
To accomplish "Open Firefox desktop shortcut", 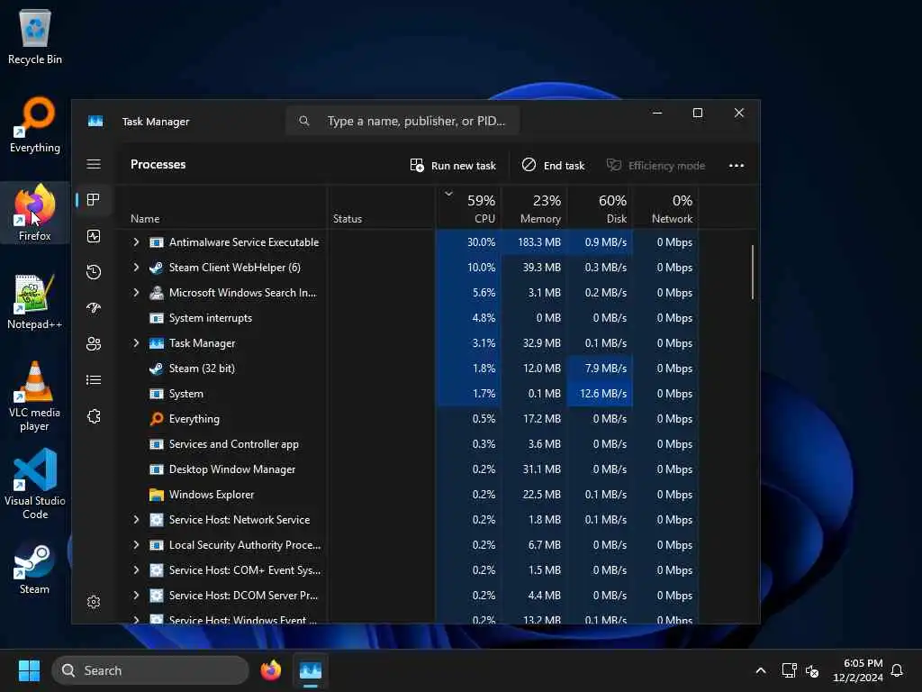I will click(35, 213).
